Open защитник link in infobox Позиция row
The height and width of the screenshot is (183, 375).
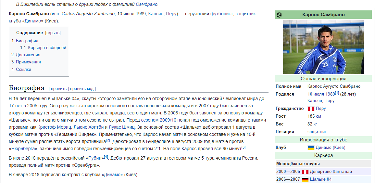[x=317, y=132]
